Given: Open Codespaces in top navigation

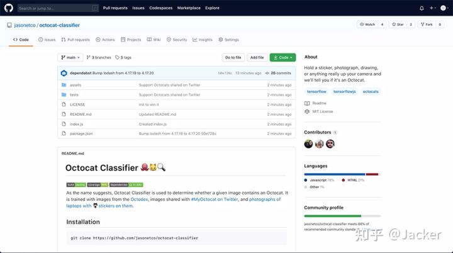Looking at the screenshot, I should click(x=161, y=8).
